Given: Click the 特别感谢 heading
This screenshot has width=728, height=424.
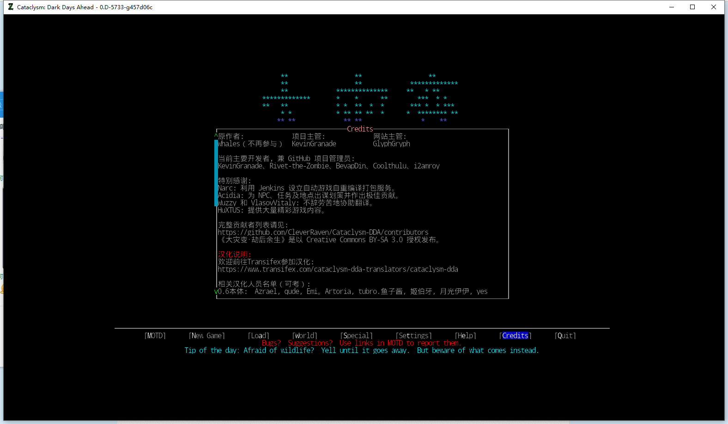Looking at the screenshot, I should pyautogui.click(x=235, y=181).
